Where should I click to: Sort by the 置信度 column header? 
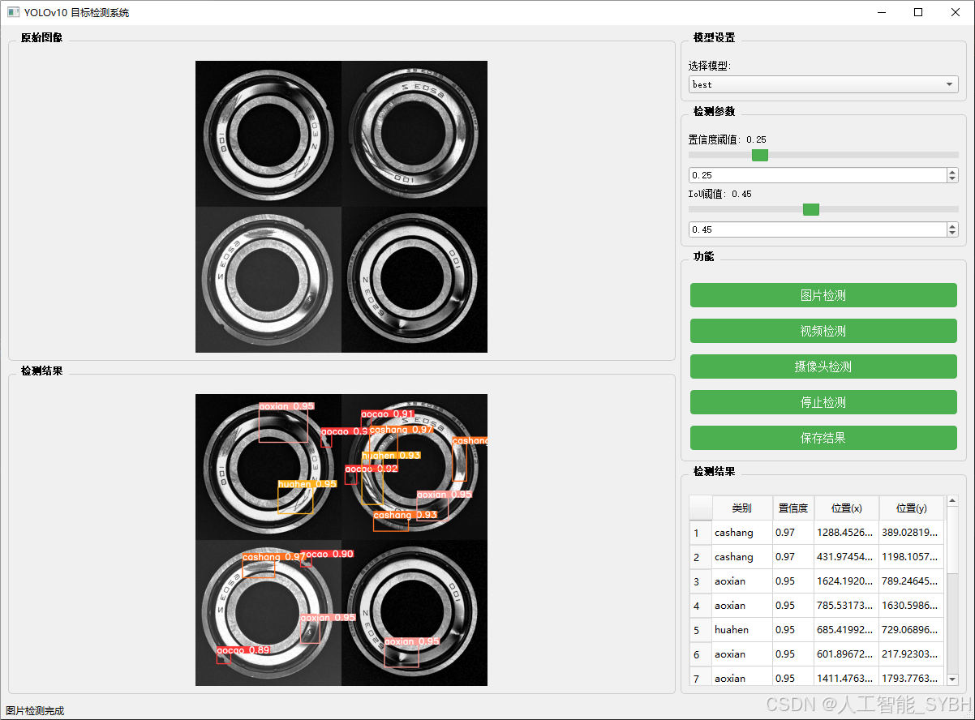pos(792,508)
